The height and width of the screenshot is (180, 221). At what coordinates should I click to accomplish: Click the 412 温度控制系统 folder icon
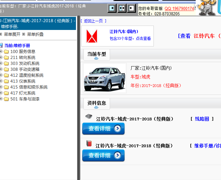6,75
